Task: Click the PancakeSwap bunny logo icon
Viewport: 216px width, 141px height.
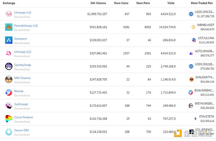Action: pyautogui.click(x=9, y=27)
